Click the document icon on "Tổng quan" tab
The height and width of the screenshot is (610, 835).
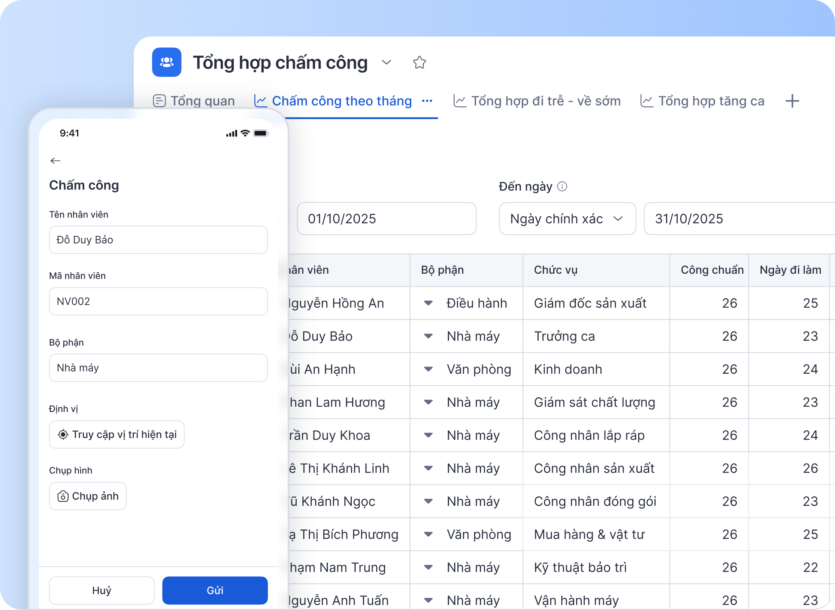coord(160,101)
